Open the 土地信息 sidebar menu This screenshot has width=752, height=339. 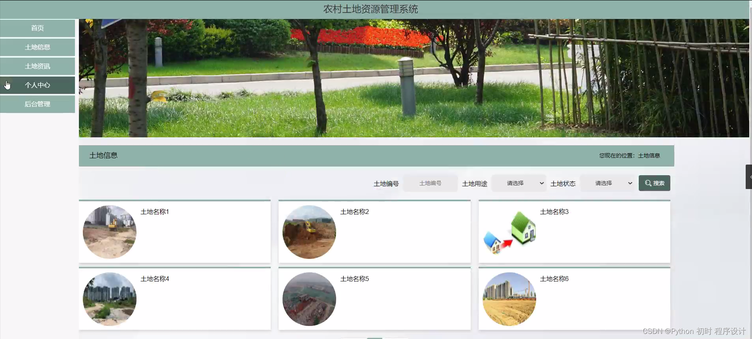click(x=37, y=47)
